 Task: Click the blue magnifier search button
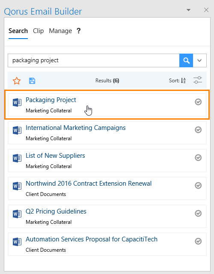click(186, 60)
